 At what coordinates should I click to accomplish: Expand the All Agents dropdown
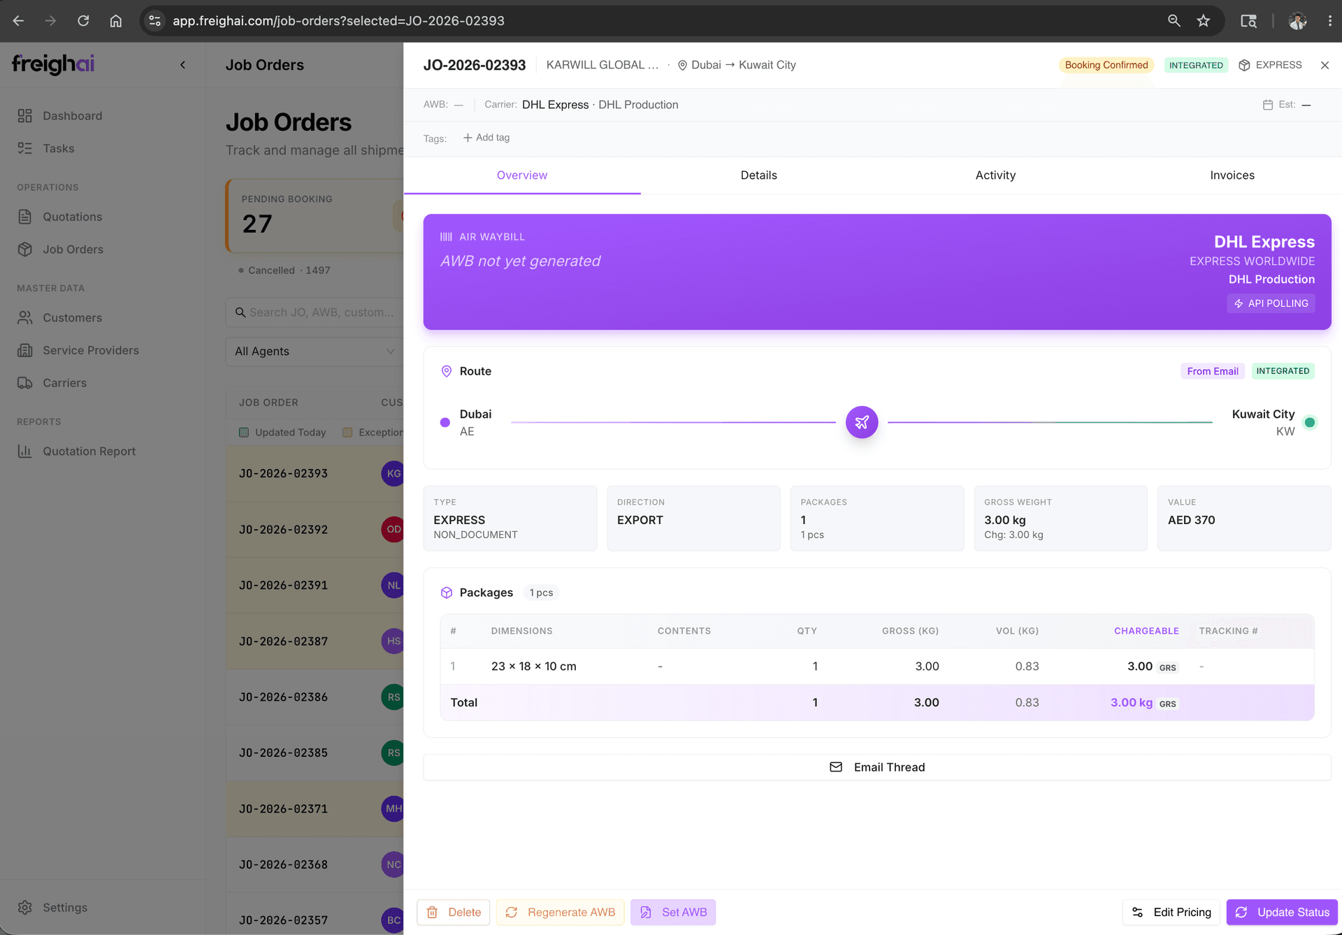point(315,351)
